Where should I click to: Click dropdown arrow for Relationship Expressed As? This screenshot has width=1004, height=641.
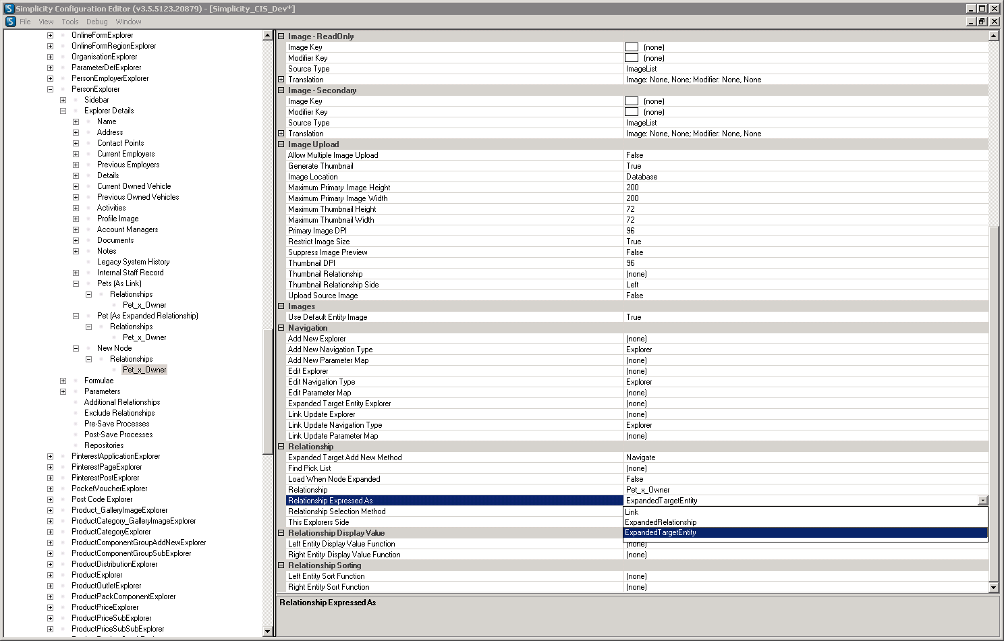point(983,501)
